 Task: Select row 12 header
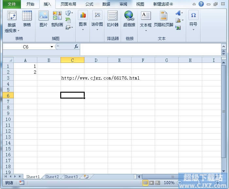click(8, 131)
